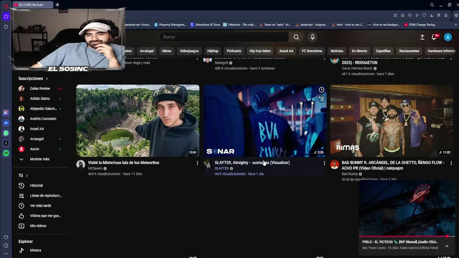Focus the Buscar search field

pos(224,37)
